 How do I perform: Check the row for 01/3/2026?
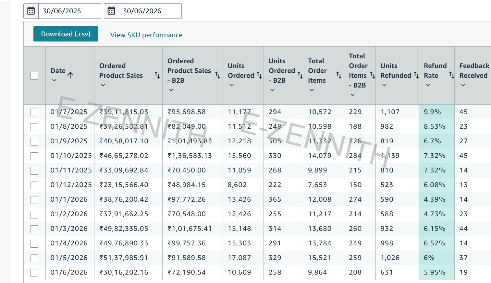pyautogui.click(x=34, y=229)
